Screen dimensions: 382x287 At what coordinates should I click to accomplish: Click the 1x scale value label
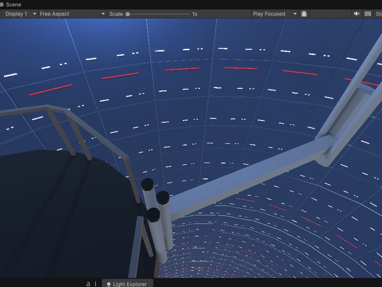click(x=195, y=14)
